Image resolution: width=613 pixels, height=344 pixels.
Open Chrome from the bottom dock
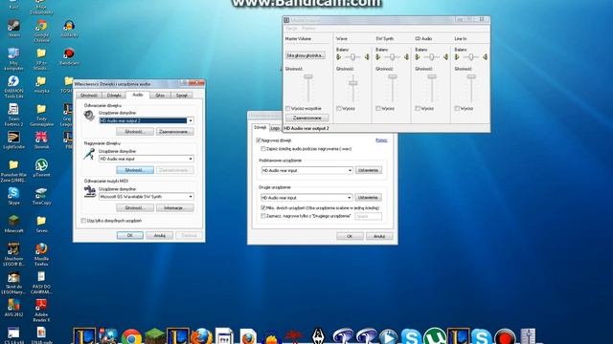click(131, 336)
